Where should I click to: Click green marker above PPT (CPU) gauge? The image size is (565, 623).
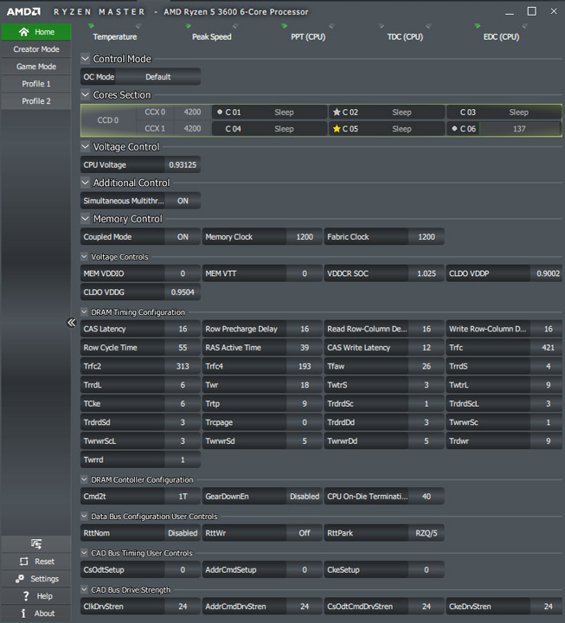pos(284,26)
